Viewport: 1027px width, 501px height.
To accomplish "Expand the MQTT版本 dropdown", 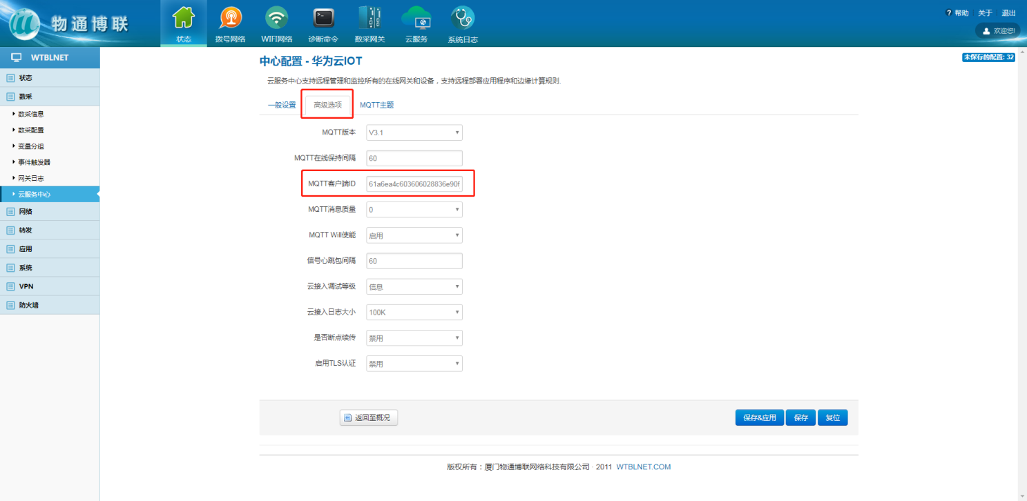I will 414,132.
